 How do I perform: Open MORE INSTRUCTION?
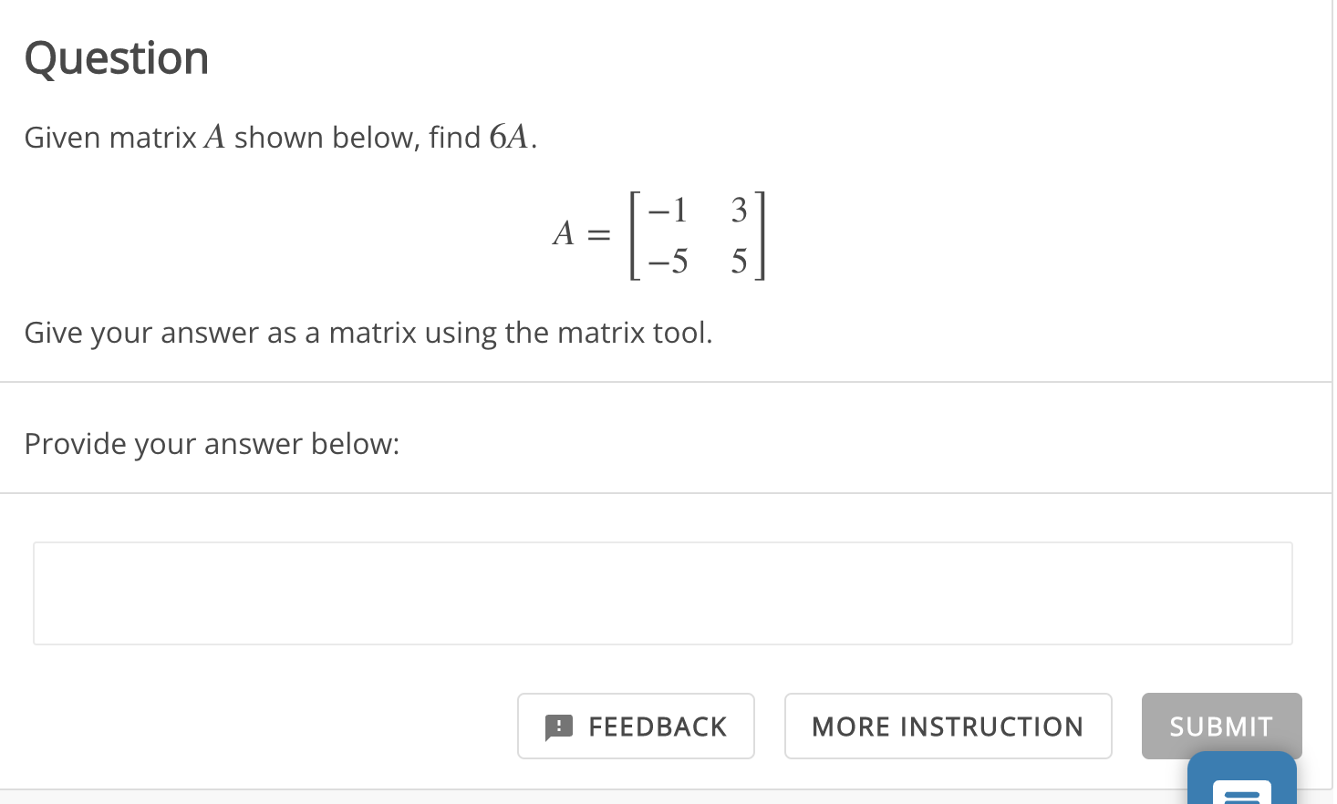click(948, 726)
